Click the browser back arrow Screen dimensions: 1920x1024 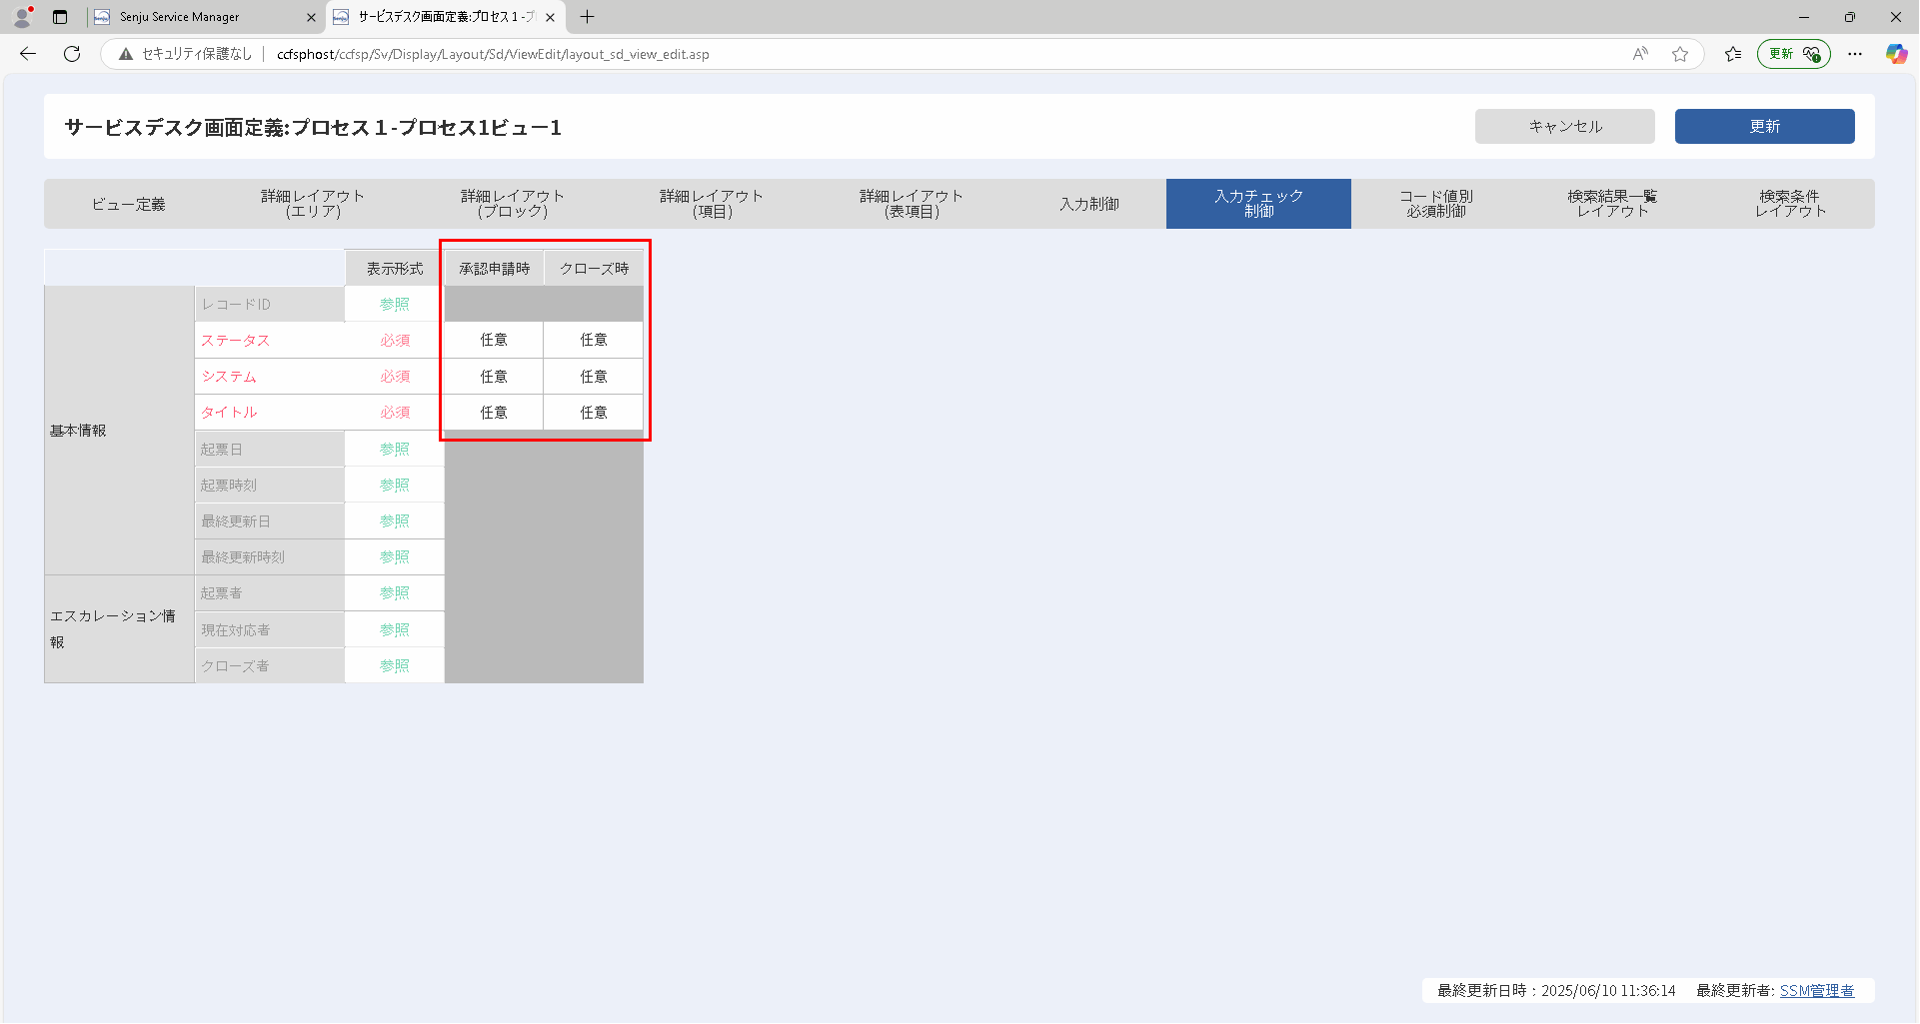(28, 54)
